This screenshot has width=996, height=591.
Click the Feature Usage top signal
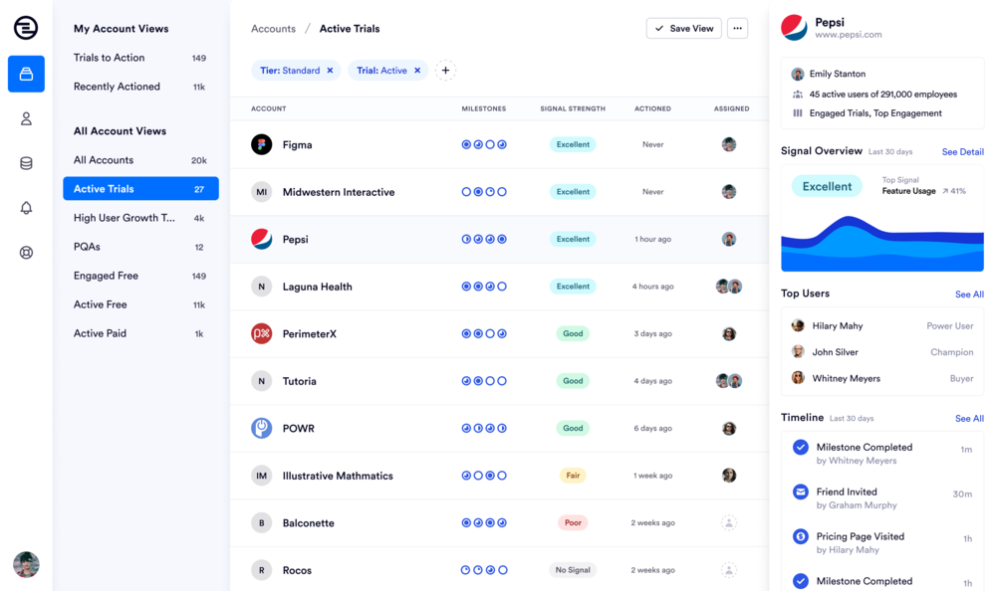coord(908,191)
